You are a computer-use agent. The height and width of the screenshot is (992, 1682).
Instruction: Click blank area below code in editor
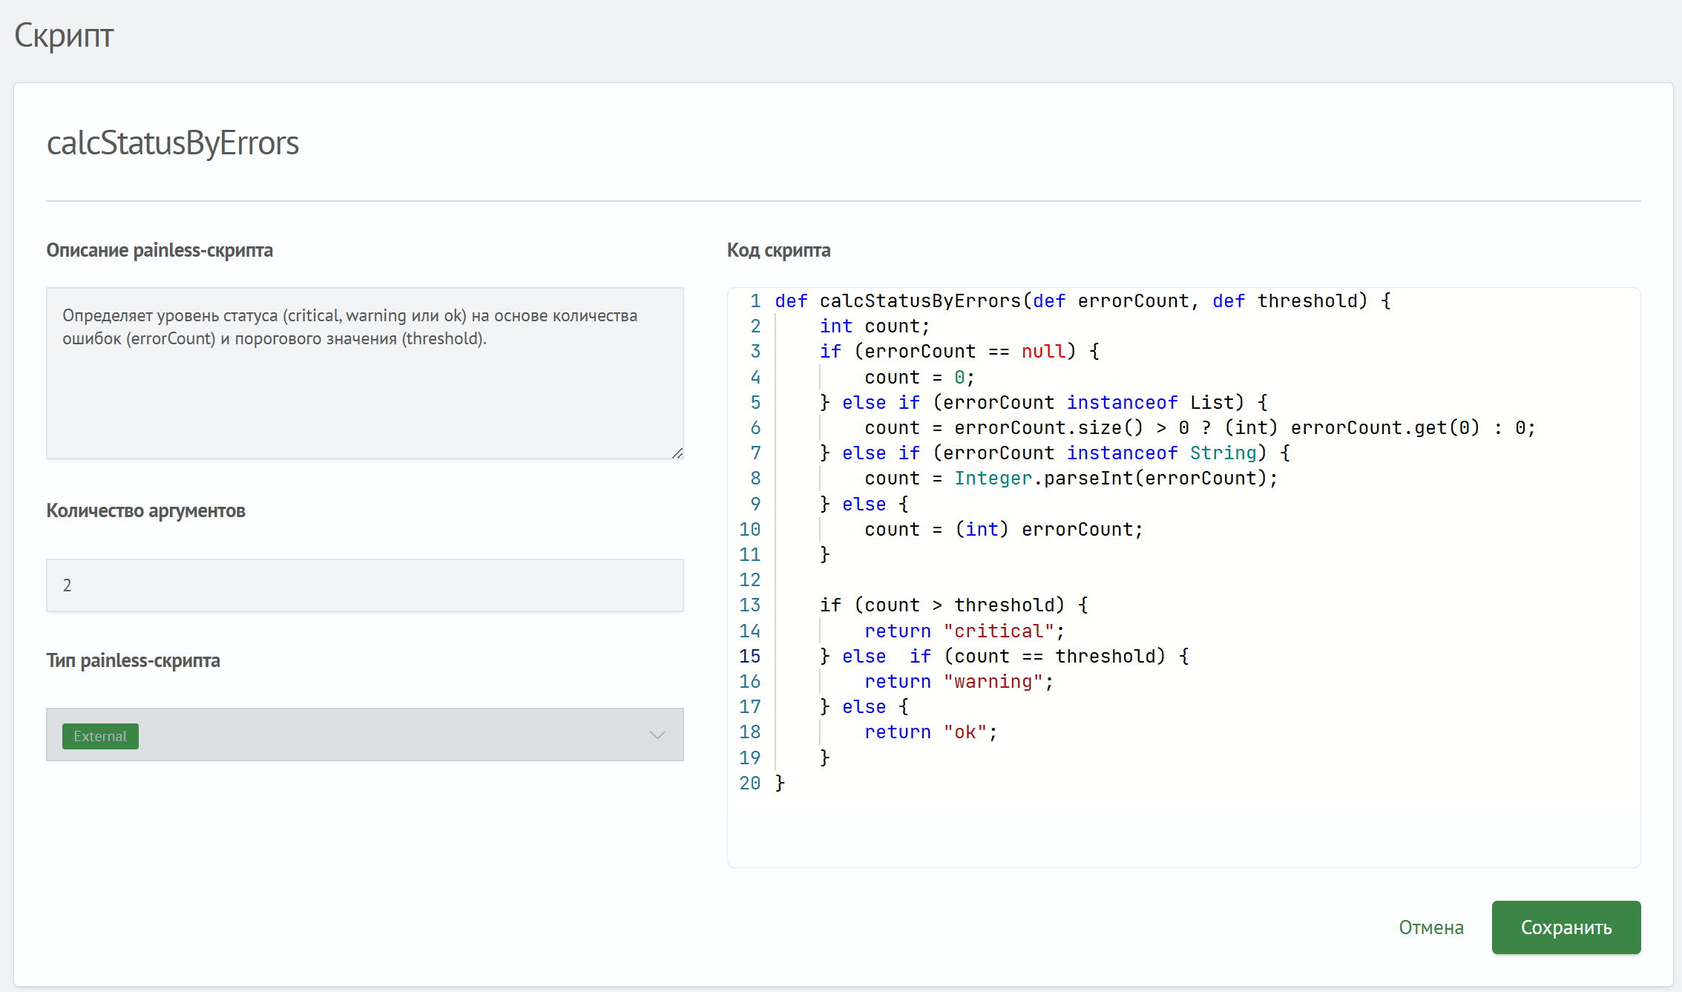pyautogui.click(x=1183, y=827)
